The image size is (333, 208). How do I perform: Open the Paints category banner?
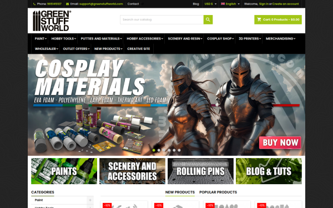click(64, 171)
